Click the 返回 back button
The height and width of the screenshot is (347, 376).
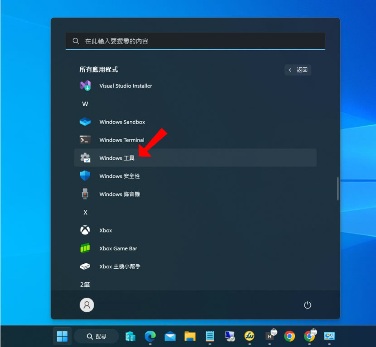pyautogui.click(x=298, y=70)
